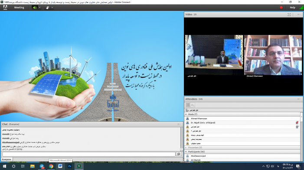The height and width of the screenshot is (170, 304).
Task: Click in the chat message input field
Action: [89, 154]
